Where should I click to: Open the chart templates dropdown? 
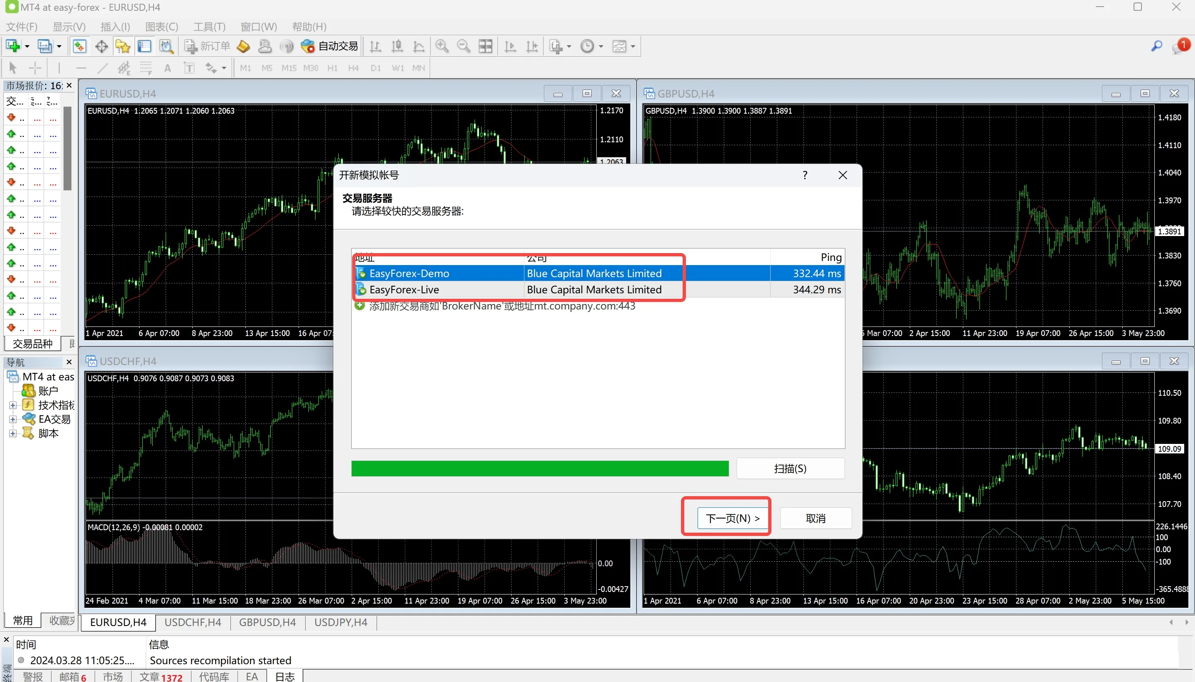624,46
